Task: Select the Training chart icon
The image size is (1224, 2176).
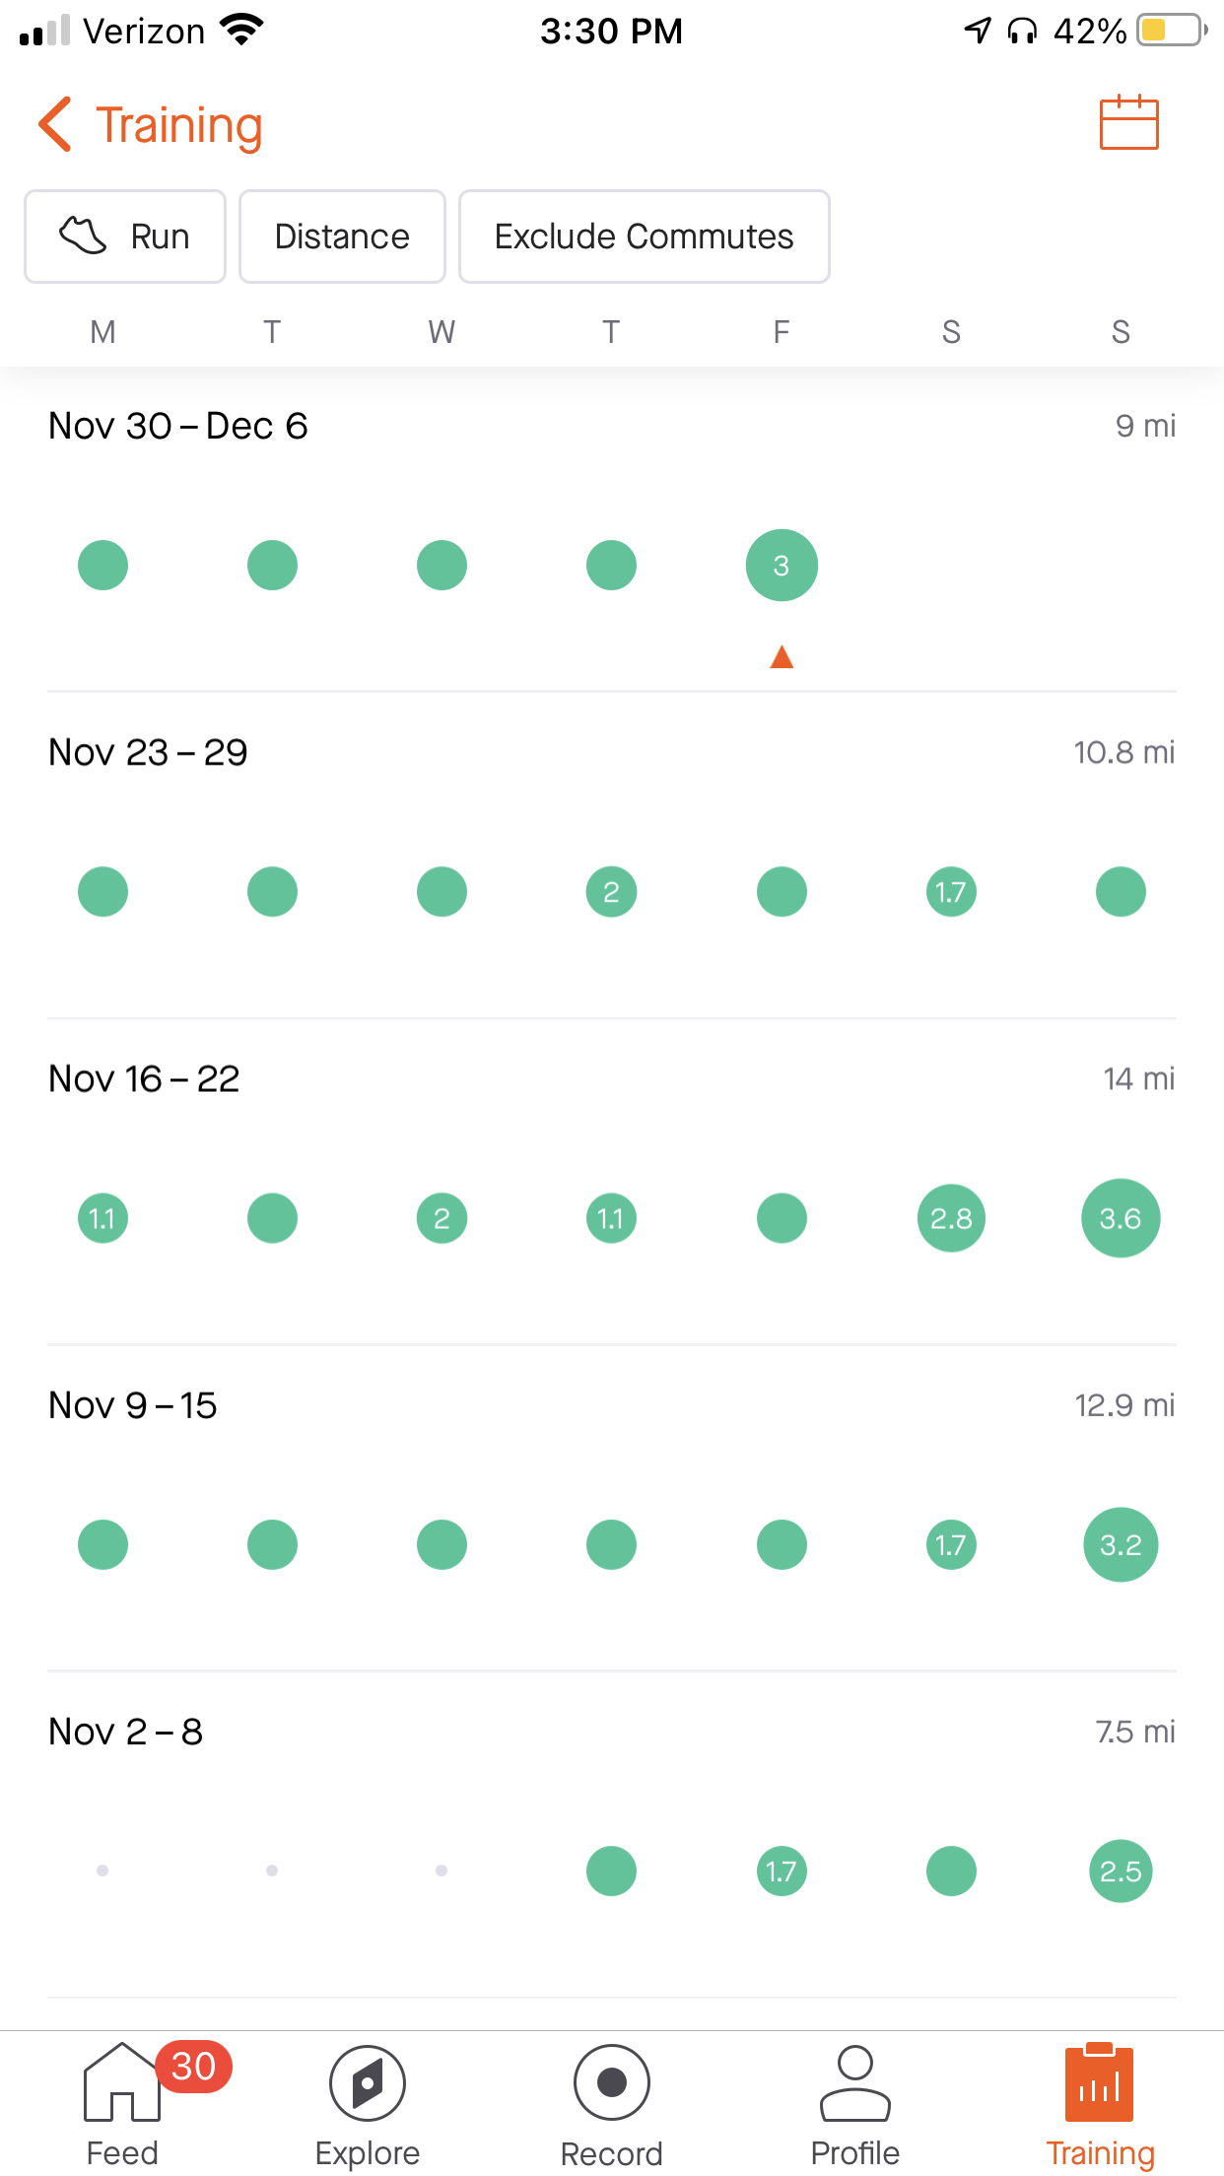Action: (1099, 2081)
